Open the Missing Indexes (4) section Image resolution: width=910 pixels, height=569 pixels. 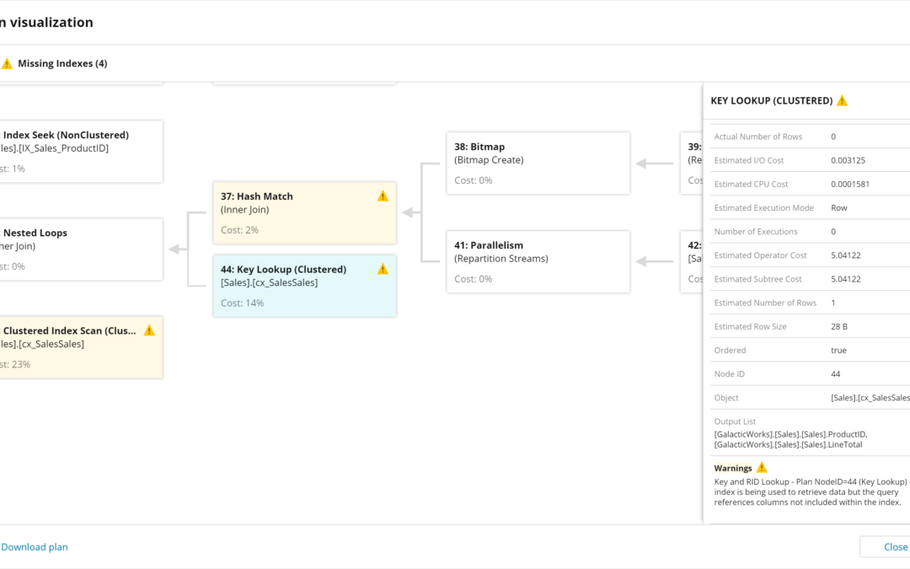click(x=62, y=64)
